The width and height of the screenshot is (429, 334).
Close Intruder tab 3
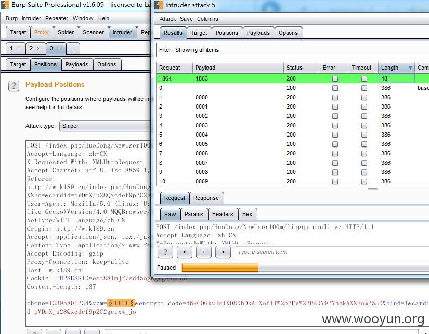point(59,48)
